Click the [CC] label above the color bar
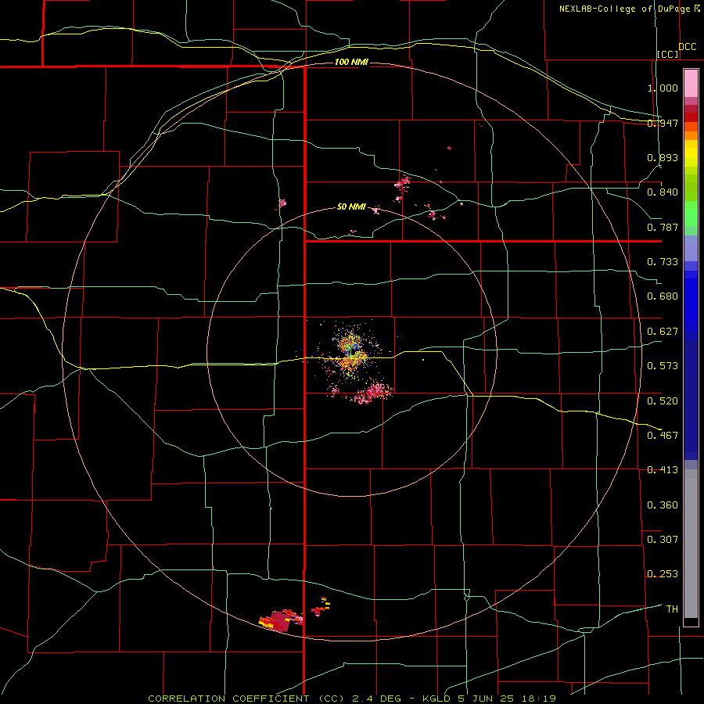The height and width of the screenshot is (704, 704). tap(668, 54)
